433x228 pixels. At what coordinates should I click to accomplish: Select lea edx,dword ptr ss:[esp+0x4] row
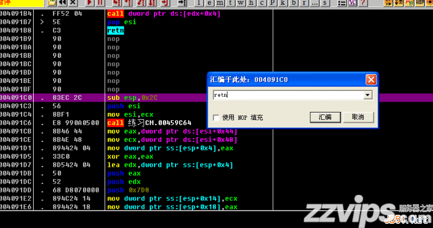click(x=170, y=165)
